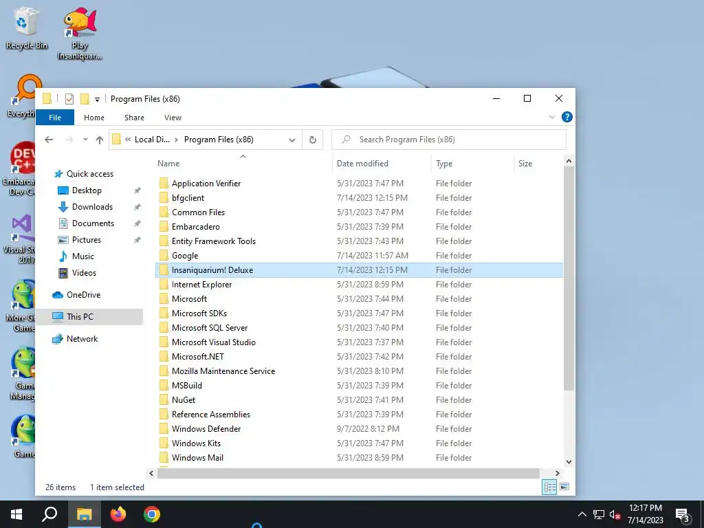Open taskbar Search magnifier
This screenshot has height=528, width=704.
click(x=49, y=514)
